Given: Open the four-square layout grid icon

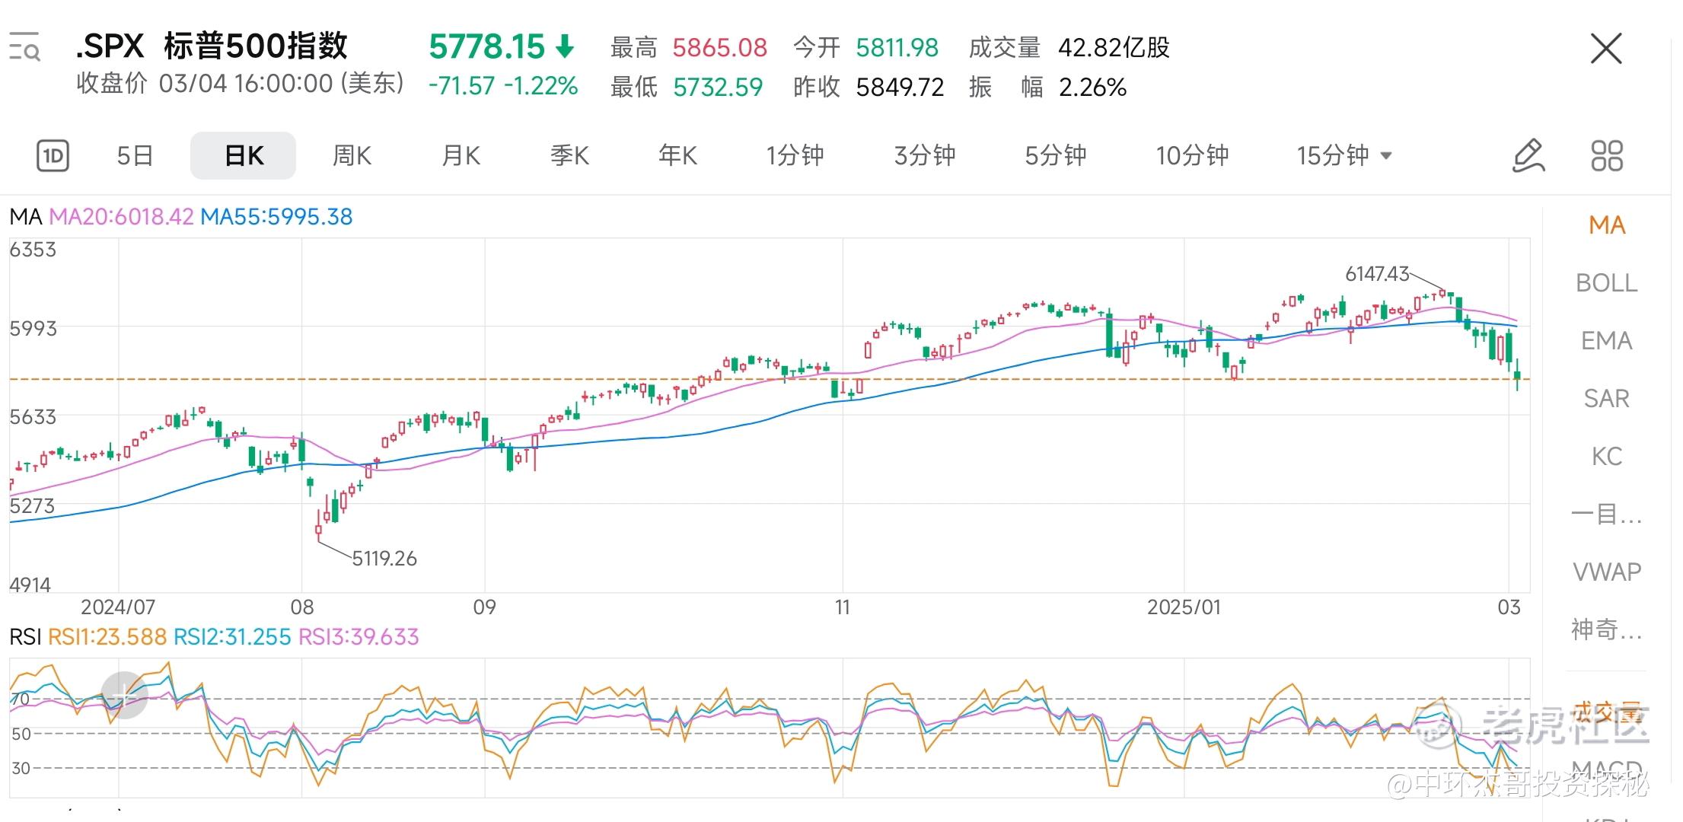Looking at the screenshot, I should [1607, 156].
